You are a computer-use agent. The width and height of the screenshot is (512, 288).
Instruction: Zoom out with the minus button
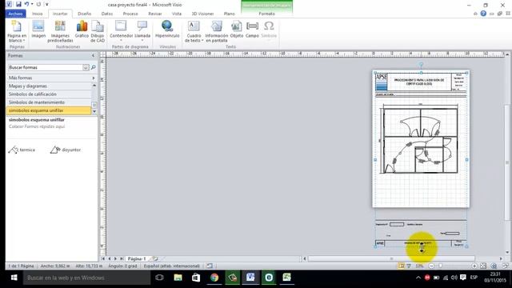pyautogui.click(x=431, y=266)
